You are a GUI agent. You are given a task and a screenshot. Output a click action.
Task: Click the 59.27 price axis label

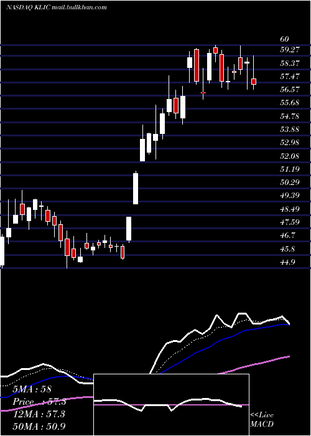[290, 50]
